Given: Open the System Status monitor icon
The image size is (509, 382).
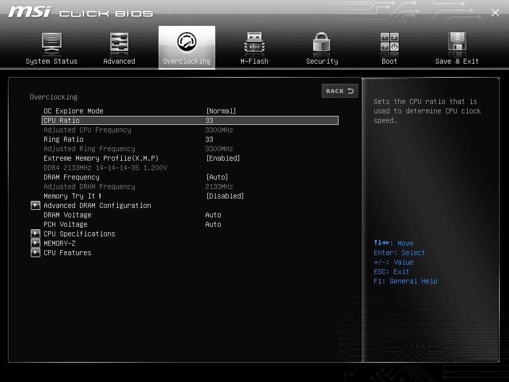Looking at the screenshot, I should [x=52, y=44].
